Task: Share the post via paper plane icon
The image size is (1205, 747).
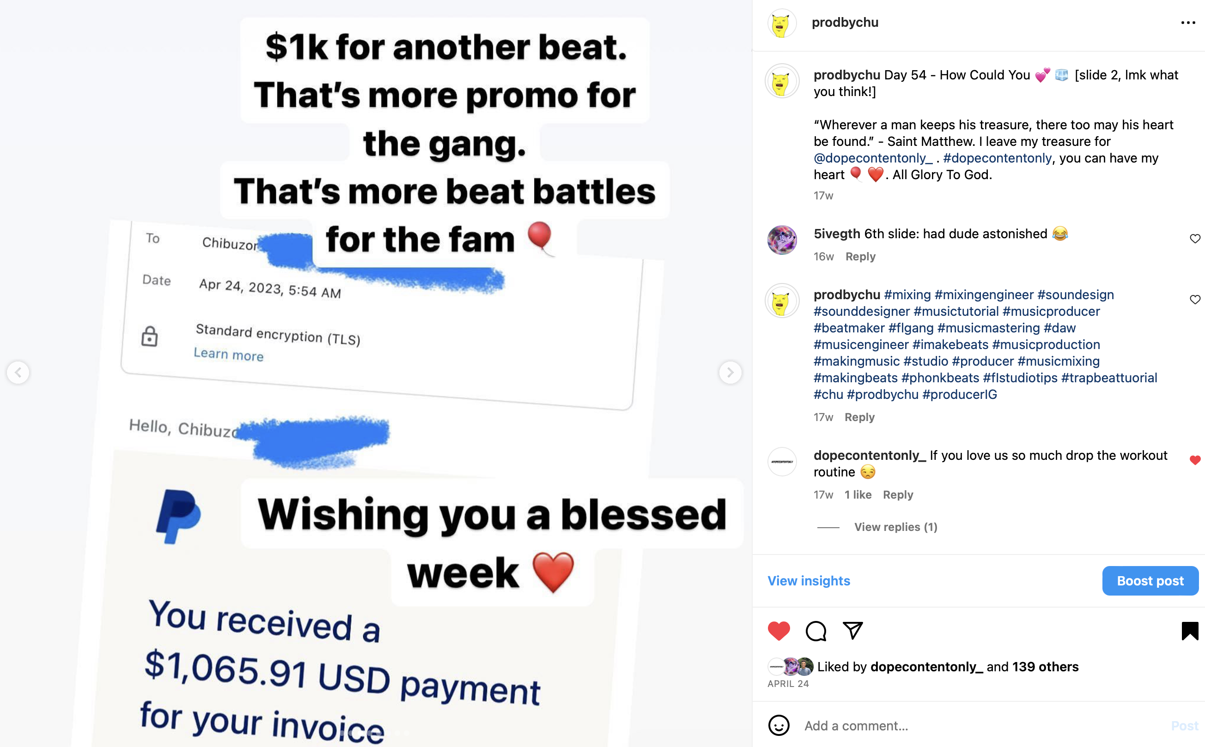Action: coord(853,630)
